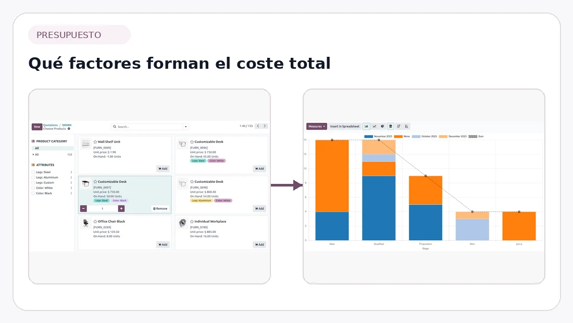Add Wall Shelf Unit to the order
The width and height of the screenshot is (573, 323).
point(163,169)
